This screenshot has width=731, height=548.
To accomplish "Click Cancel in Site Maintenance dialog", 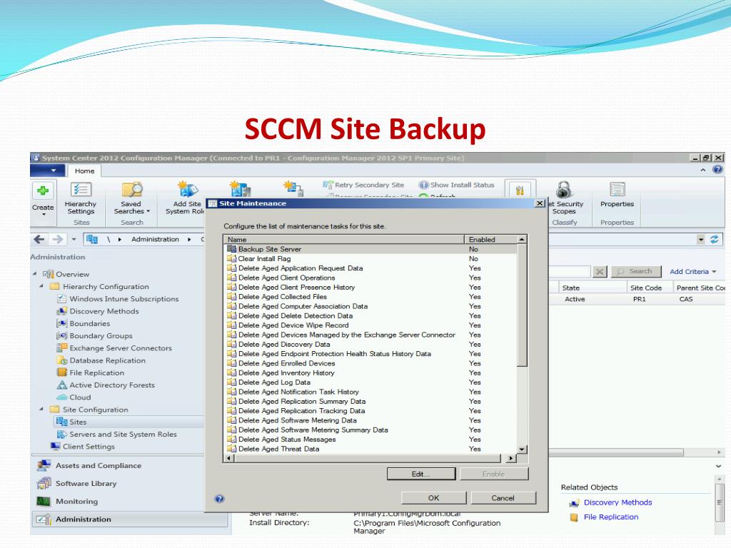I will click(503, 497).
